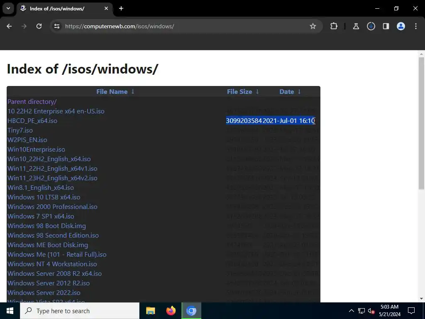Image resolution: width=425 pixels, height=319 pixels.
Task: Click highlighted size 3099203584 text
Action: 244,121
